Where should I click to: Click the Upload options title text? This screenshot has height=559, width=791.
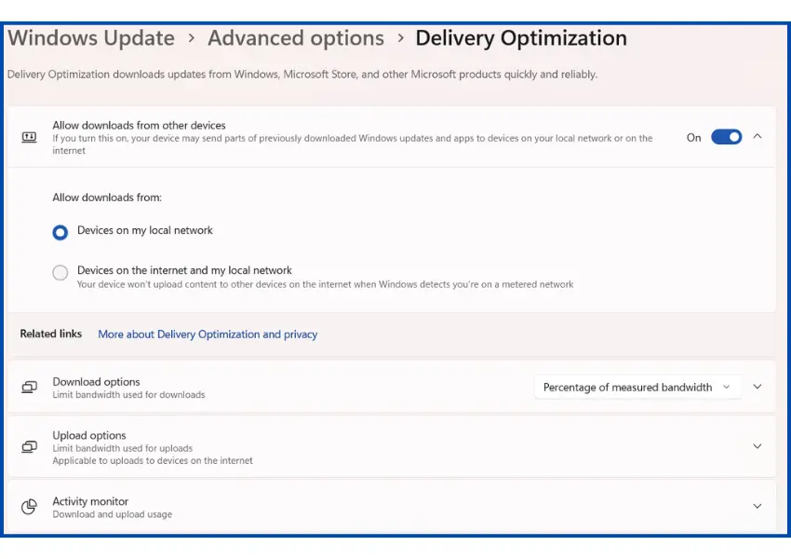tap(89, 435)
